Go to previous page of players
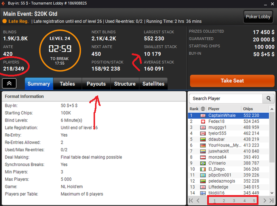The width and height of the screenshot is (277, 206). pos(198,200)
